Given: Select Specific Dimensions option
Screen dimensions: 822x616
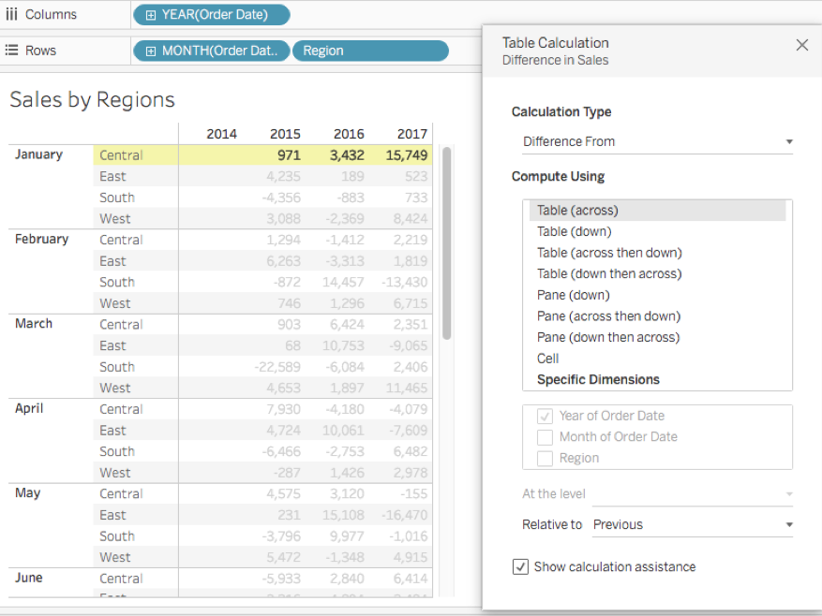Looking at the screenshot, I should (x=598, y=380).
